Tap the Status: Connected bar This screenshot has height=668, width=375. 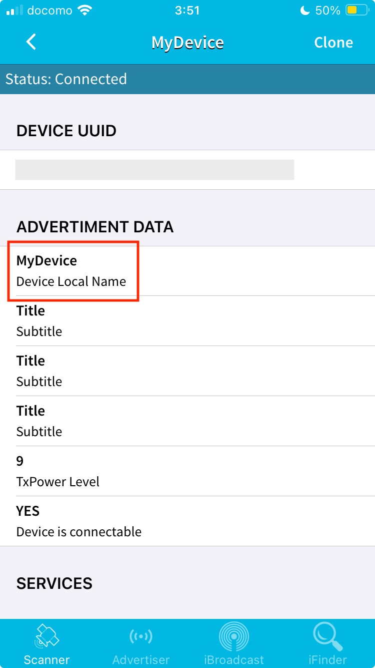click(x=187, y=79)
